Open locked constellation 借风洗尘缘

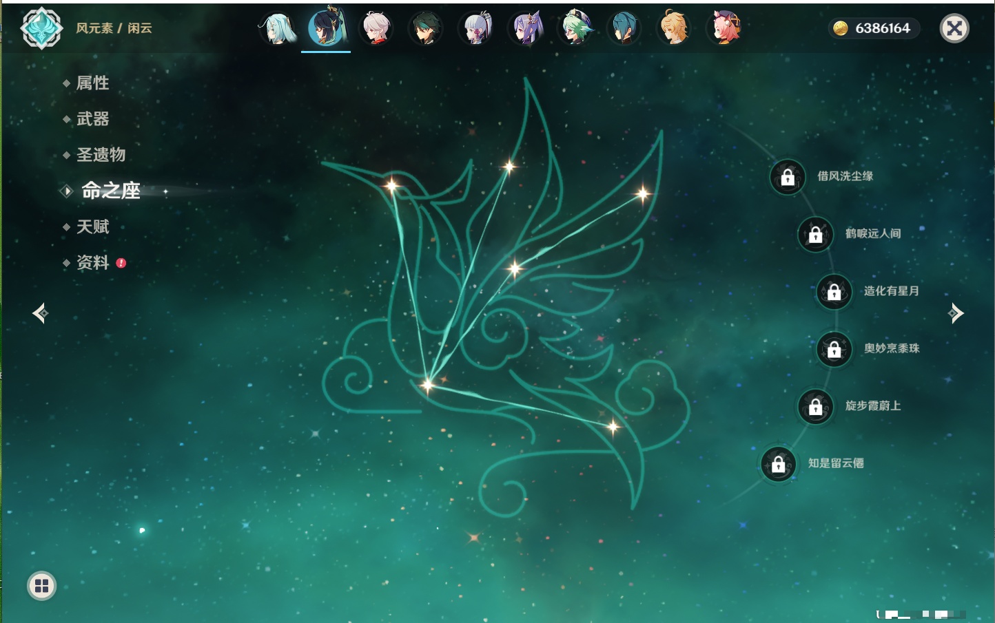788,177
